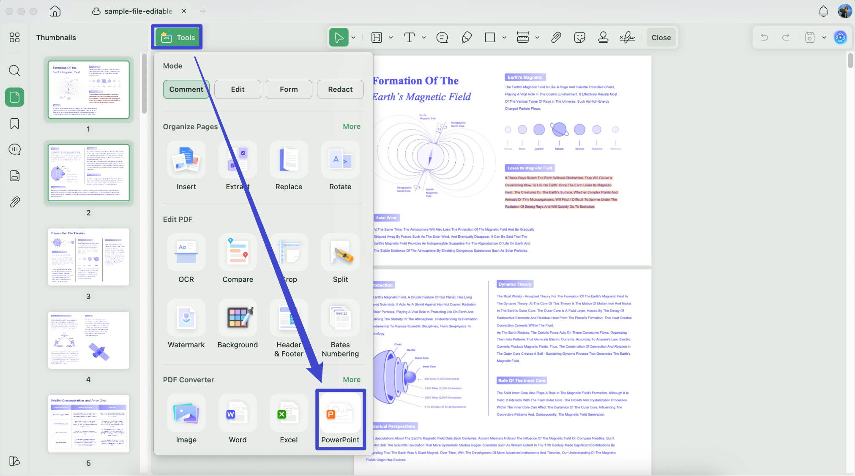Save the document
Screen dimensions: 855x476
click(x=809, y=37)
